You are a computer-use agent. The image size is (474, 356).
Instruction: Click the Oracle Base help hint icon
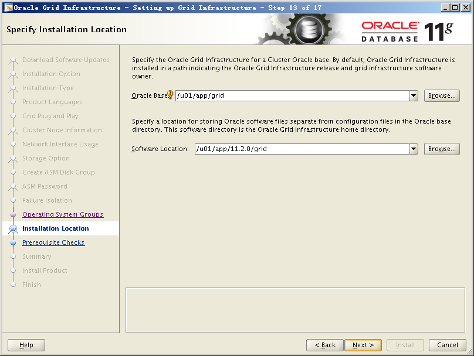pos(171,95)
